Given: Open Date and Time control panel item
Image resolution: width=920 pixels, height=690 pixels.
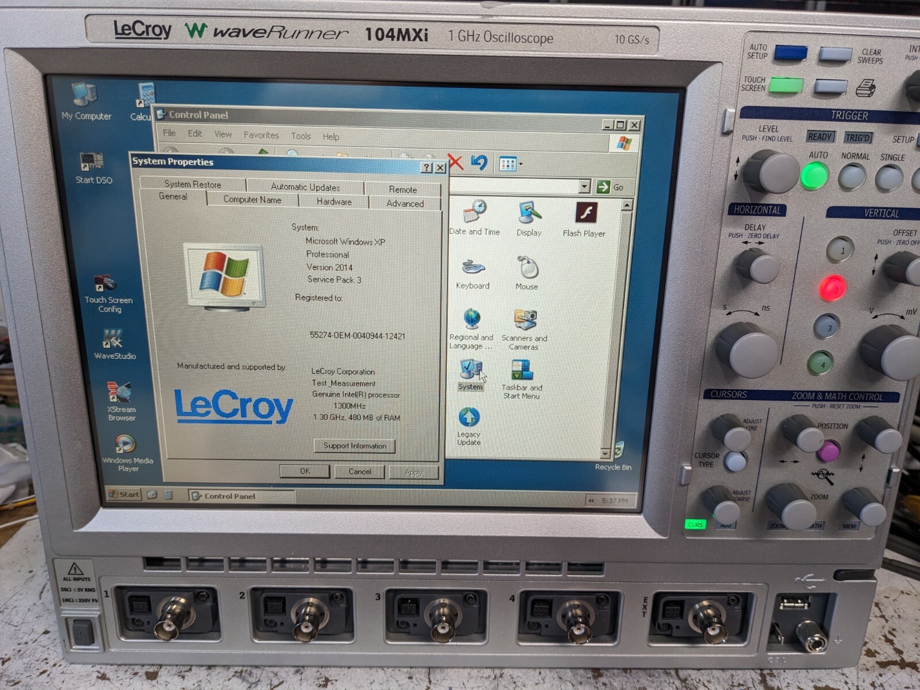Looking at the screenshot, I should [x=474, y=218].
